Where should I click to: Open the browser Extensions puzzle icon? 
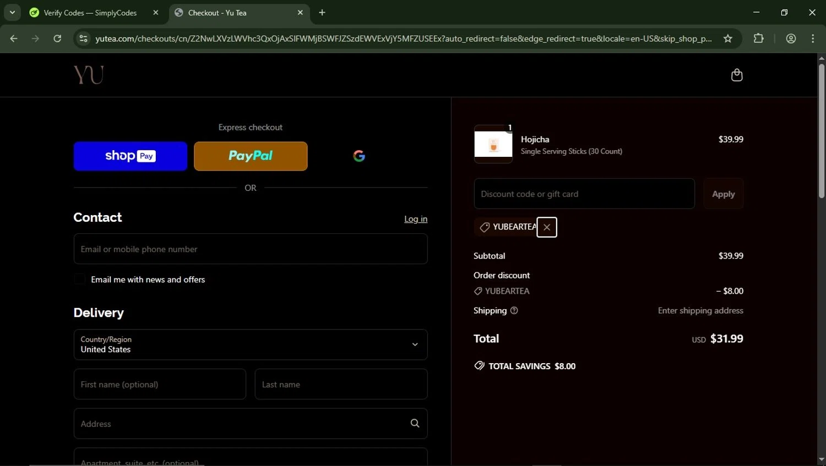click(758, 39)
